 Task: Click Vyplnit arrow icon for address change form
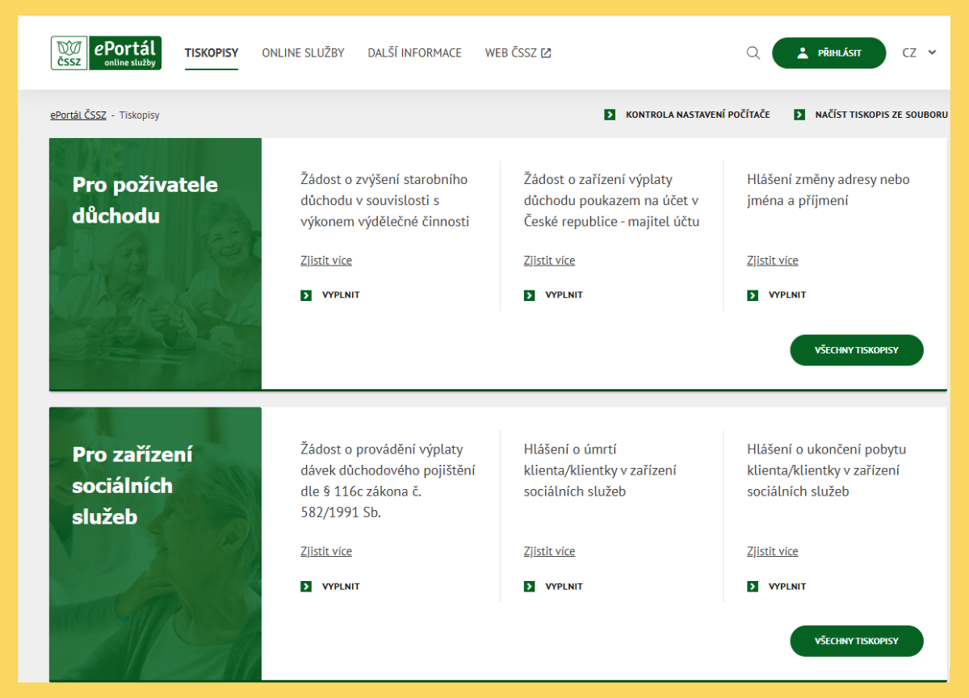pos(753,295)
